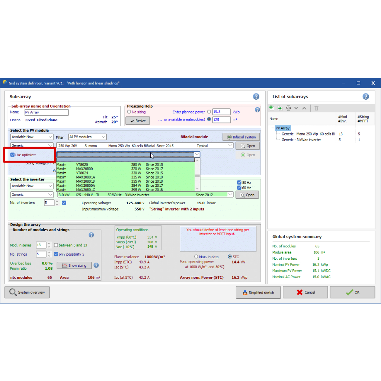Move subarray up with chevron icon
Image resolution: width=381 pixels, height=381 pixels.
pos(304,108)
